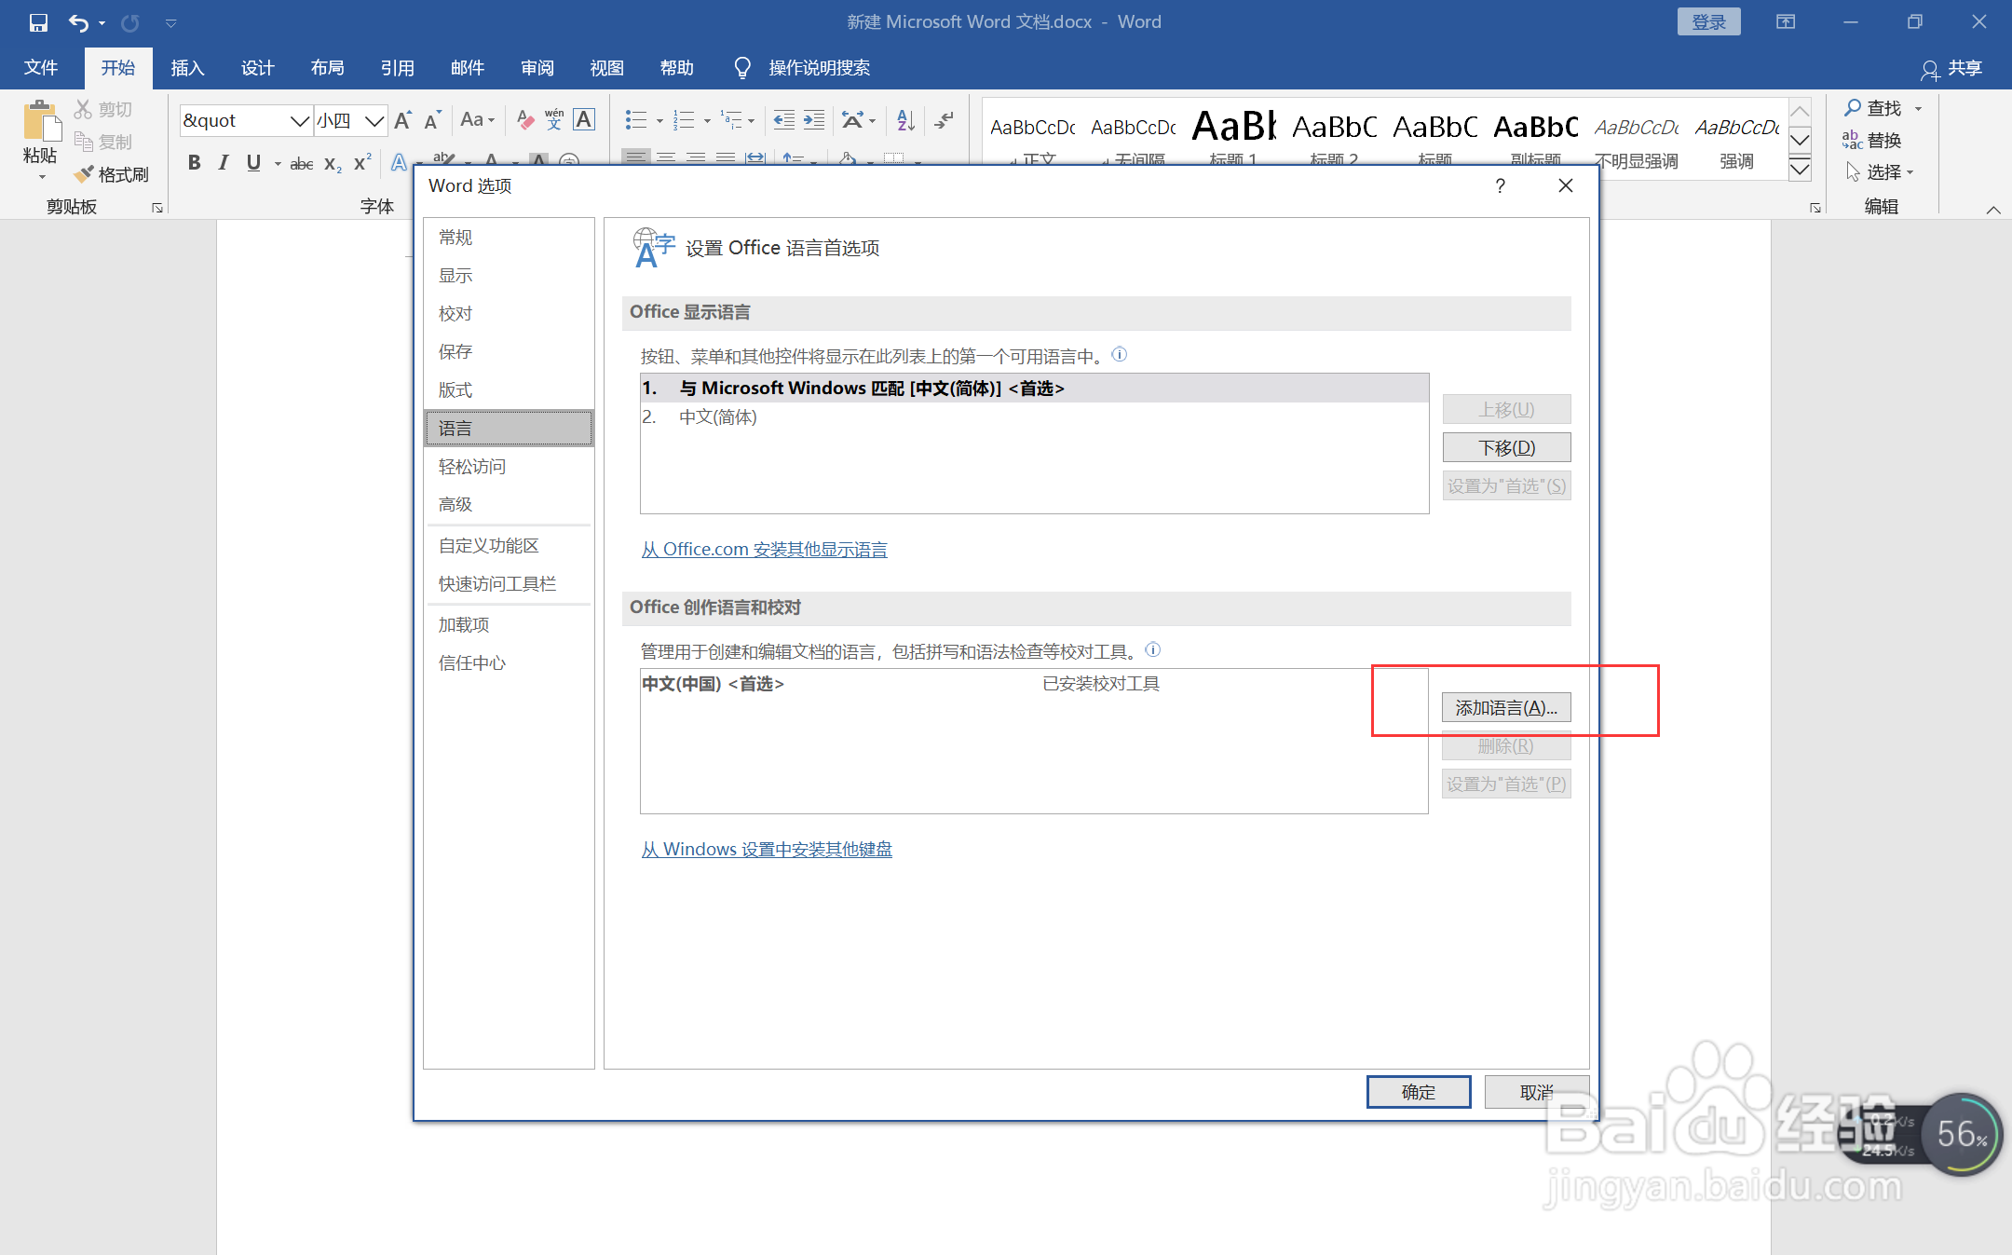Close the Word Options dialog
2012x1255 pixels.
(x=1566, y=185)
